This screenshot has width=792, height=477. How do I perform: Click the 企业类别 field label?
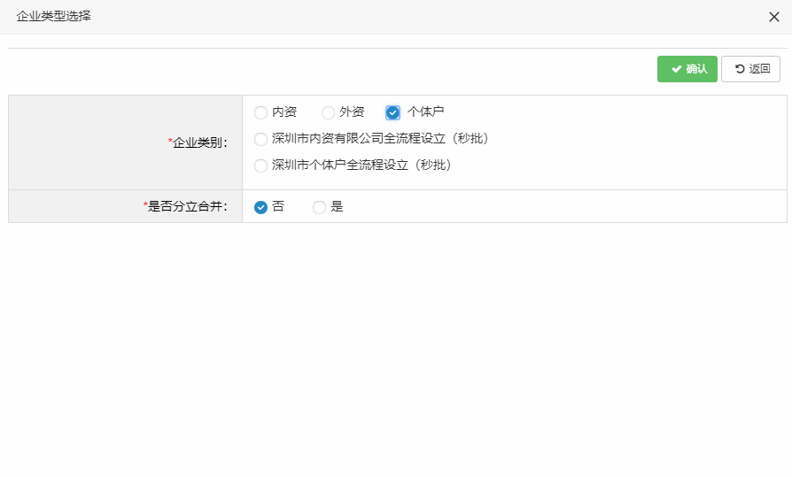pyautogui.click(x=198, y=142)
